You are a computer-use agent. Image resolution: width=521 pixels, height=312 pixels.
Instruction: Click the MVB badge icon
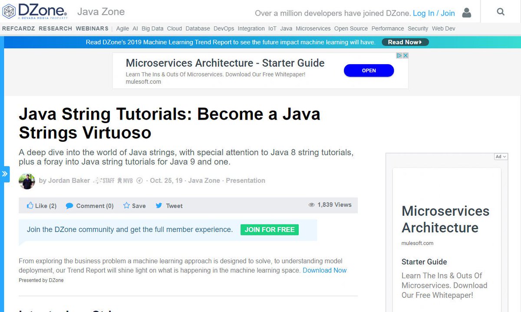[x=125, y=181]
